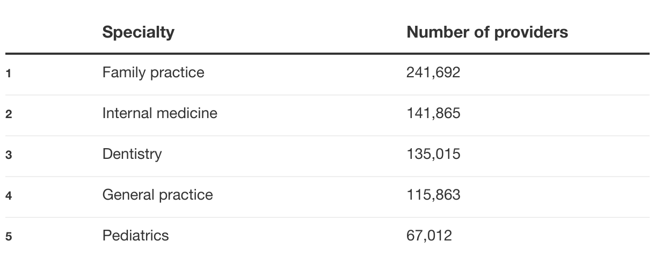Screen dimensions: 655x263
Task: Select the Dentistry cell
Action: coord(132,154)
